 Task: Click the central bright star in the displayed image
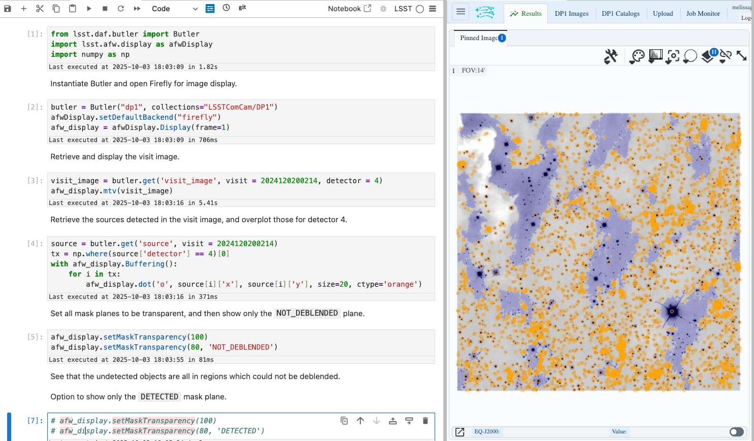click(604, 224)
